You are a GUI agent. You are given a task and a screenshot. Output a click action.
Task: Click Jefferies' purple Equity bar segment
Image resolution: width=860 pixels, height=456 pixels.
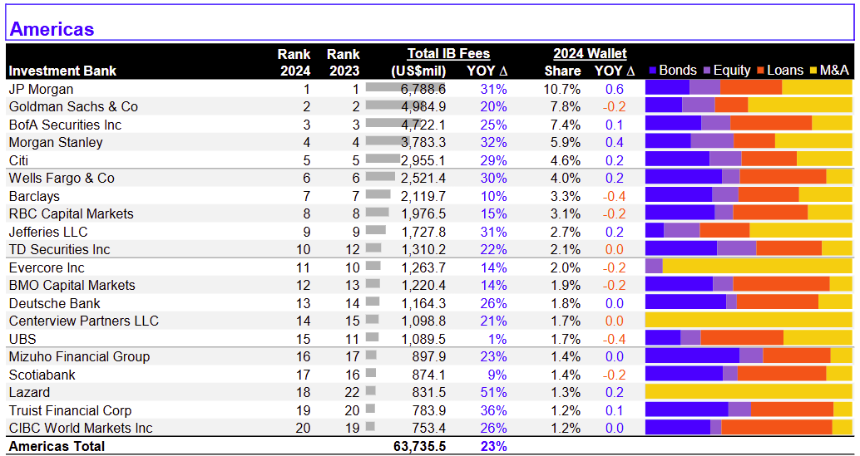tap(682, 230)
